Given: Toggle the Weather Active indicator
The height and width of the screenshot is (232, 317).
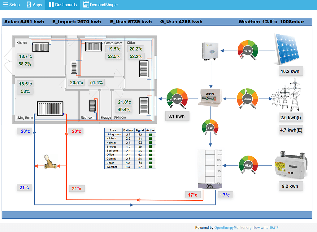Looking at the screenshot, I should coord(150,167).
